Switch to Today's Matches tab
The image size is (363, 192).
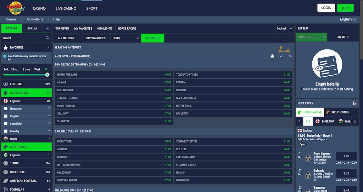(95, 38)
